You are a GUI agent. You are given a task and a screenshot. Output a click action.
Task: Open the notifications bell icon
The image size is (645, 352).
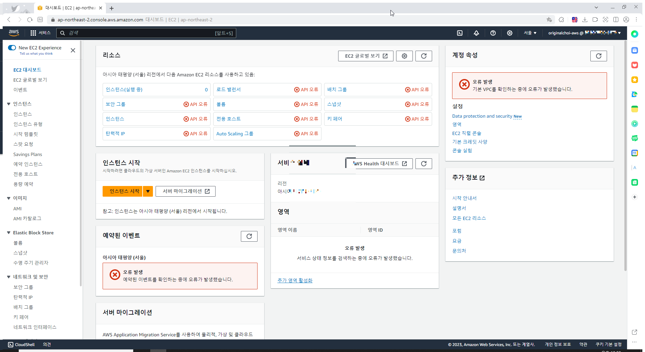pos(476,33)
